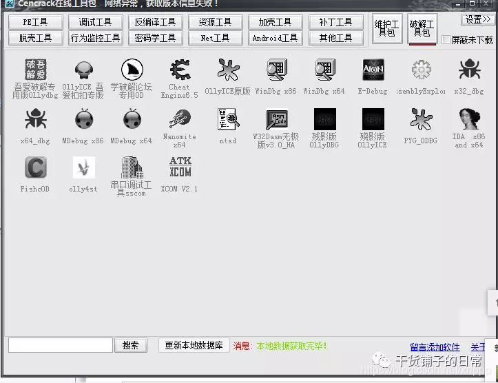Screen dimensions: 498x383
Task: Launch FishcOD icon
Action: pyautogui.click(x=36, y=167)
